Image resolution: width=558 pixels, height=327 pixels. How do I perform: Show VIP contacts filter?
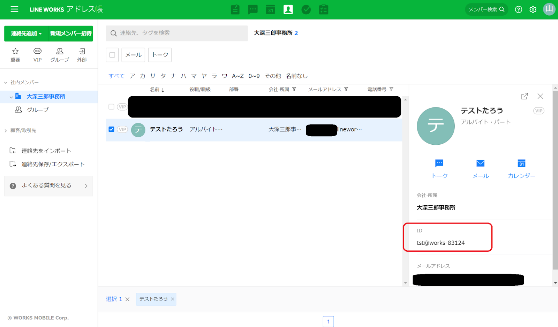[38, 55]
